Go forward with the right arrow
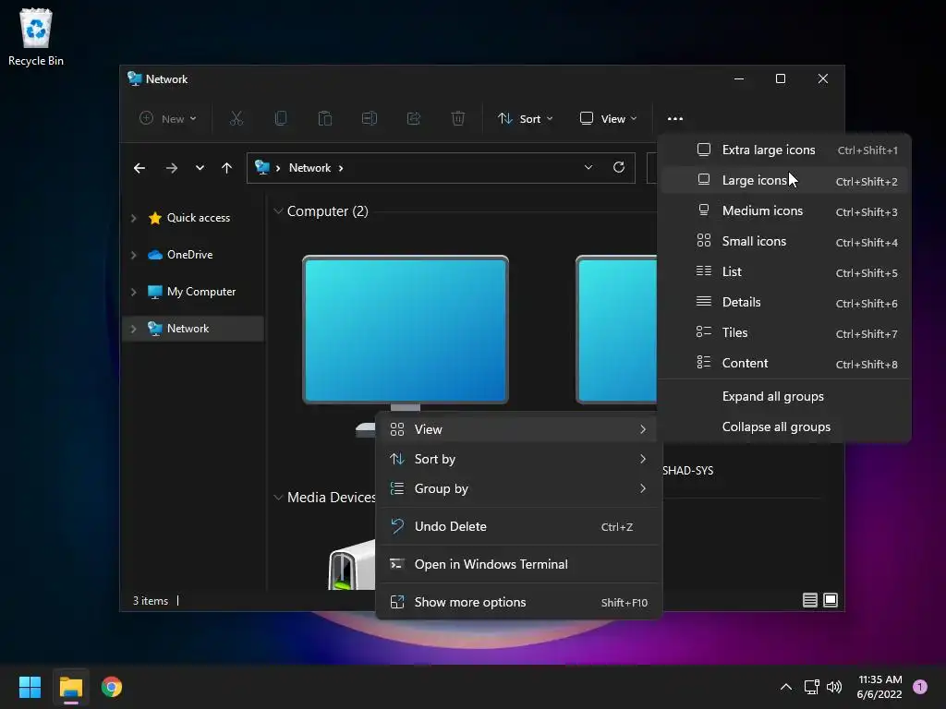This screenshot has height=709, width=946. point(171,168)
